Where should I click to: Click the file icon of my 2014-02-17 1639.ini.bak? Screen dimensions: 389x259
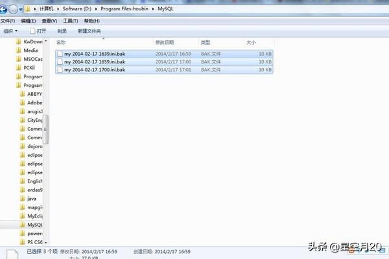[x=60, y=54]
